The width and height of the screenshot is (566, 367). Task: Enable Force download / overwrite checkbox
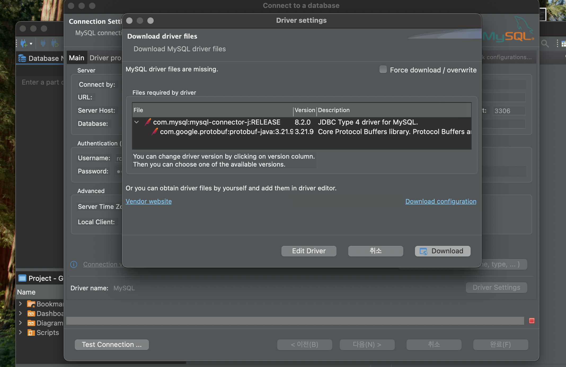tap(383, 70)
